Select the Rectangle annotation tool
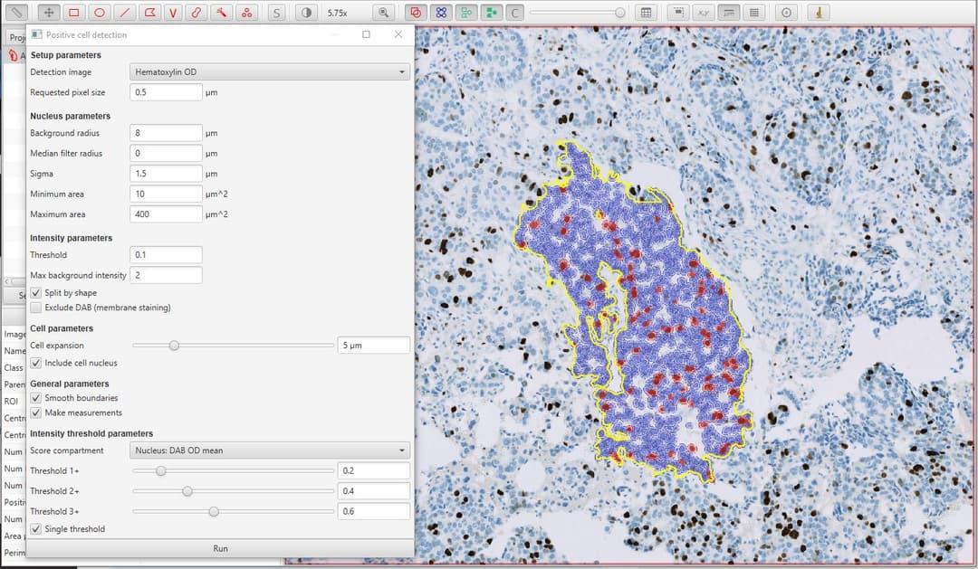The height and width of the screenshot is (569, 978). coord(73,12)
